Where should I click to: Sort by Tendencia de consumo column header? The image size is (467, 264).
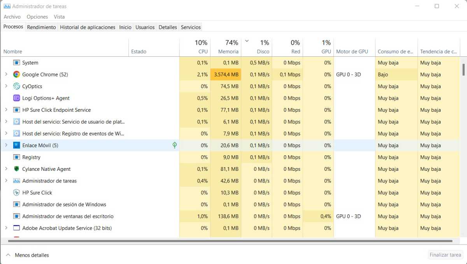click(439, 47)
